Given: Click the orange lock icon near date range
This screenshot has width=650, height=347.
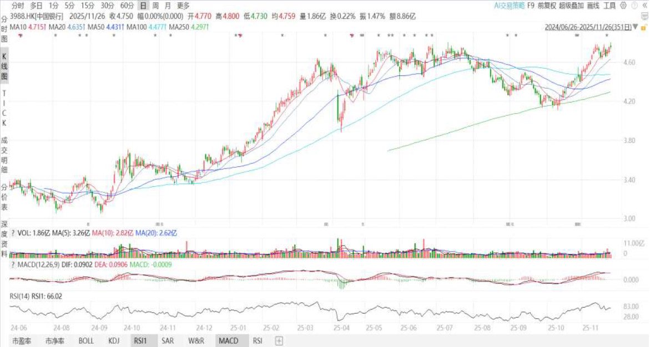Looking at the screenshot, I should coord(644,27).
